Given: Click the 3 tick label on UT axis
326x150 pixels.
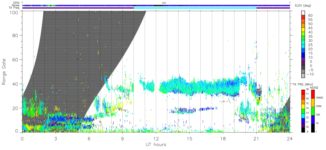Looking at the screenshot, I should pyautogui.click(x=56, y=138).
